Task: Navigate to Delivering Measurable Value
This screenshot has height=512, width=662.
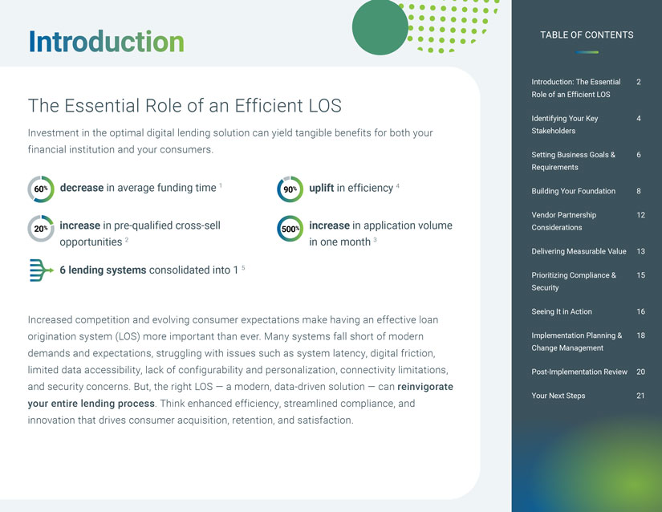Action: (579, 251)
